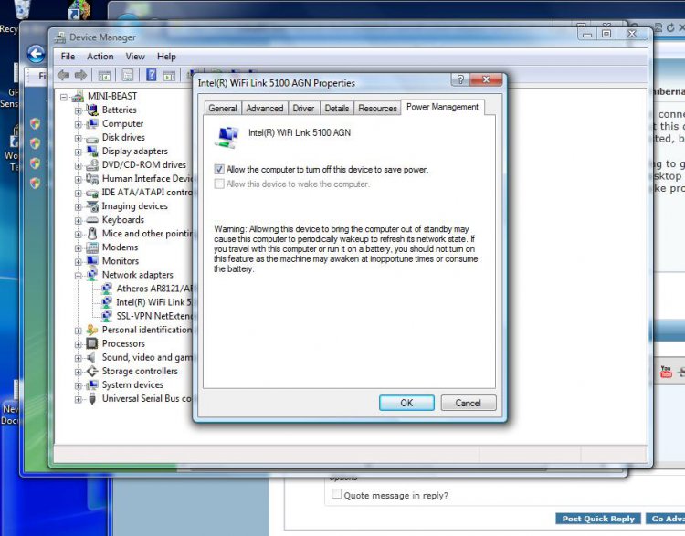
Task: Click Cancel in the Properties dialog
Action: (469, 403)
